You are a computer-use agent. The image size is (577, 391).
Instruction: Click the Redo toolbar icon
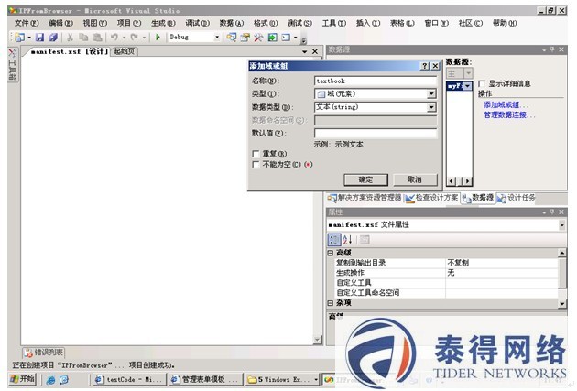[x=135, y=38]
